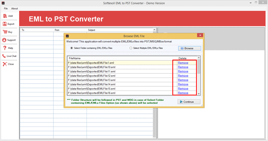Click the red X Close icon in sidebar
The width and height of the screenshot is (268, 141).
(5, 64)
